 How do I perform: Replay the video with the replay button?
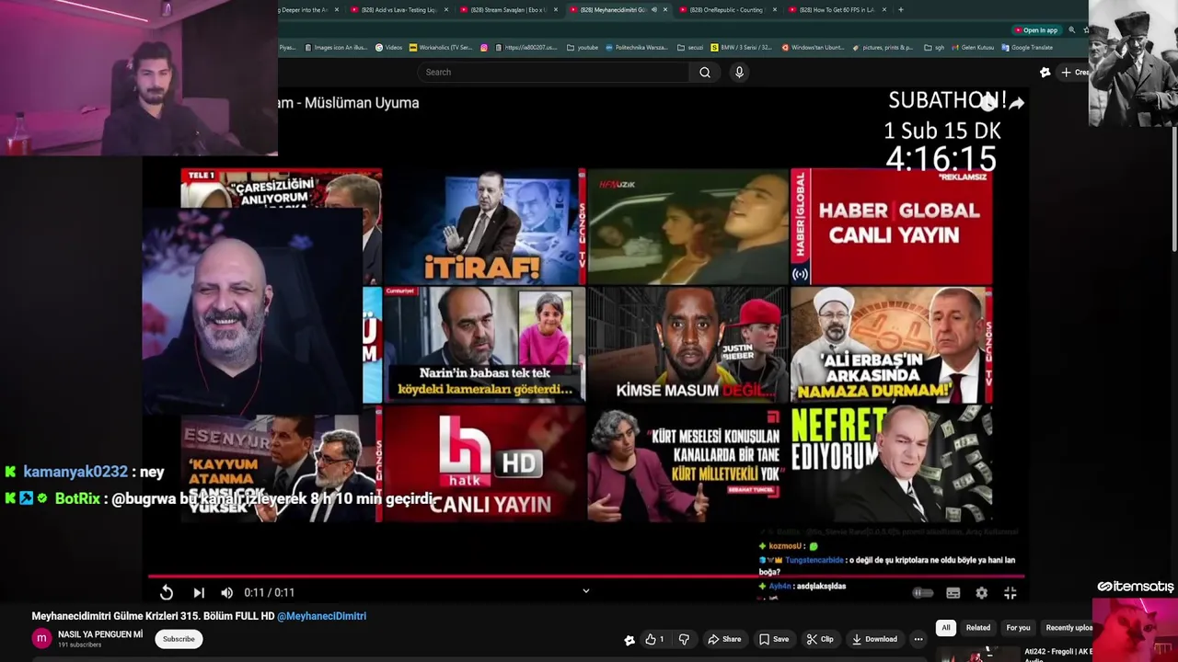point(167,593)
